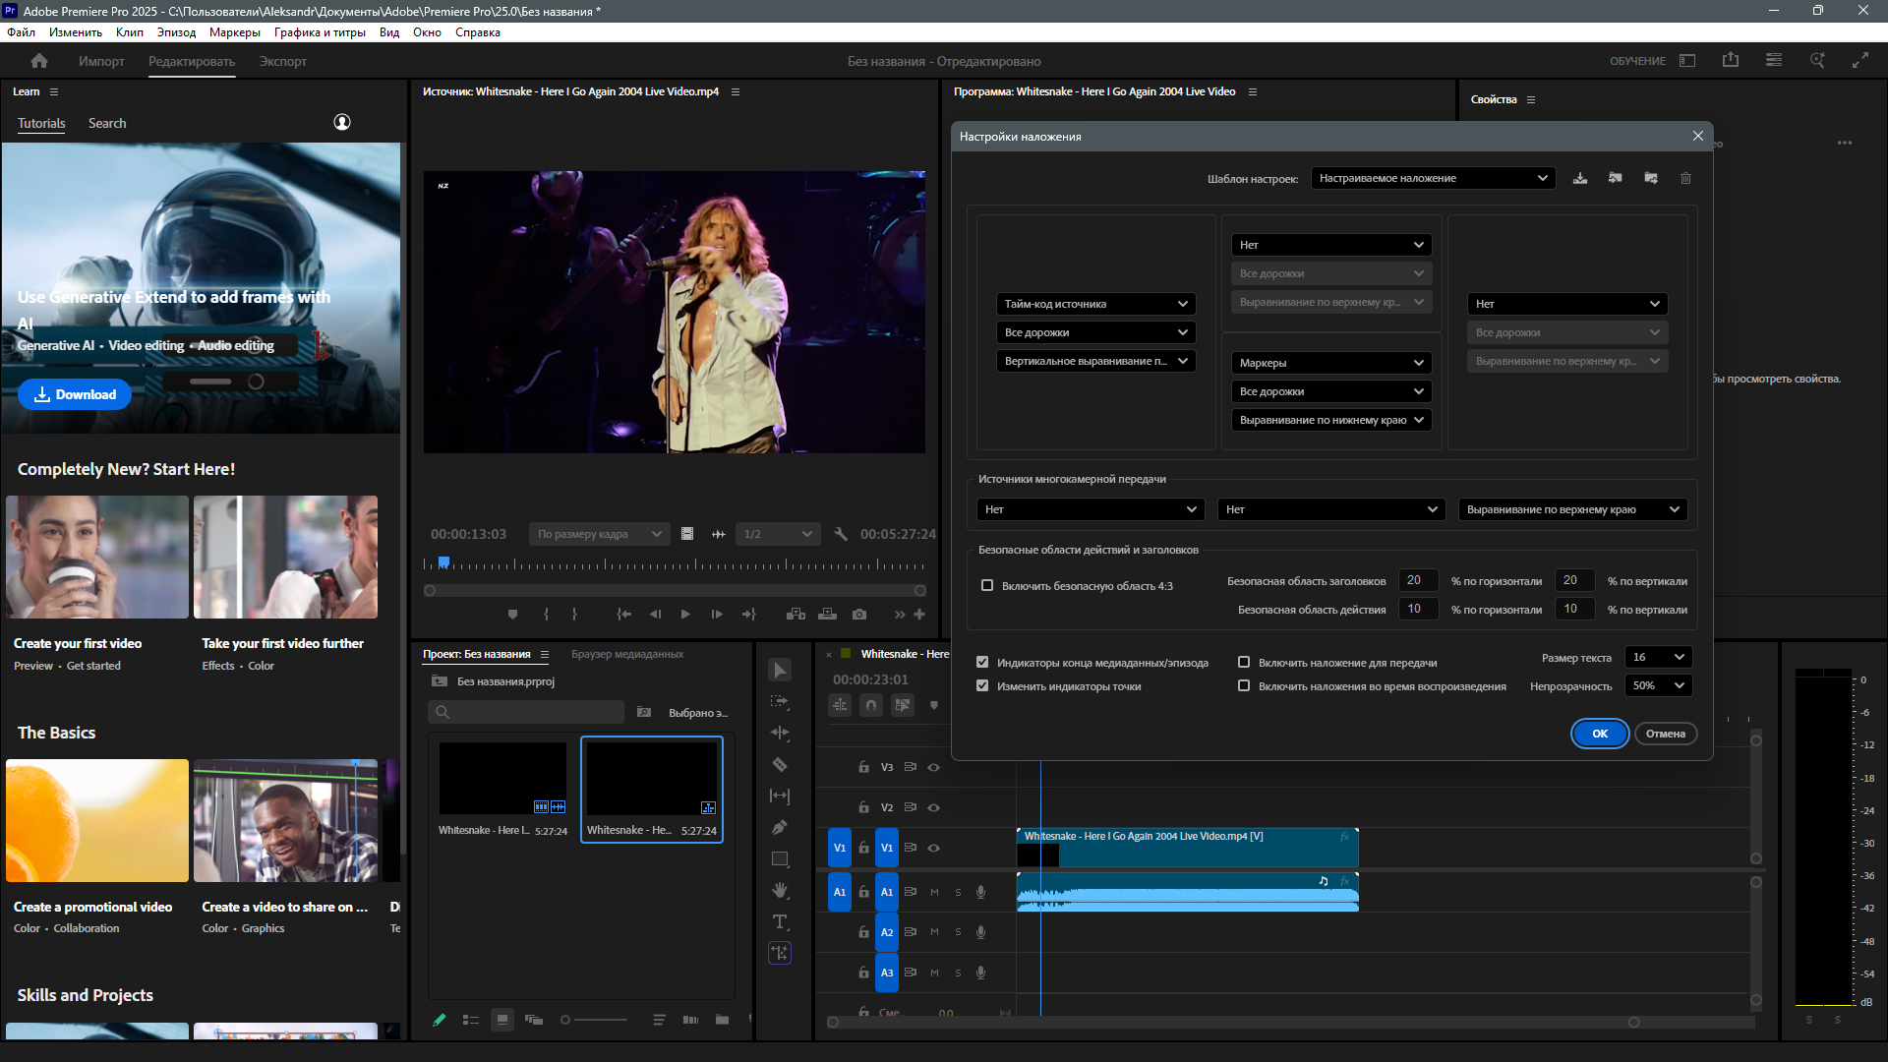1888x1062 pixels.
Task: Save overlay preset icon in dialog
Action: click(1580, 179)
